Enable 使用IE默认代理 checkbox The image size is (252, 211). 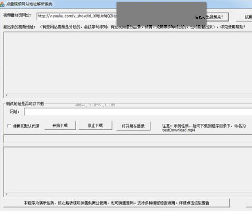pos(9,126)
